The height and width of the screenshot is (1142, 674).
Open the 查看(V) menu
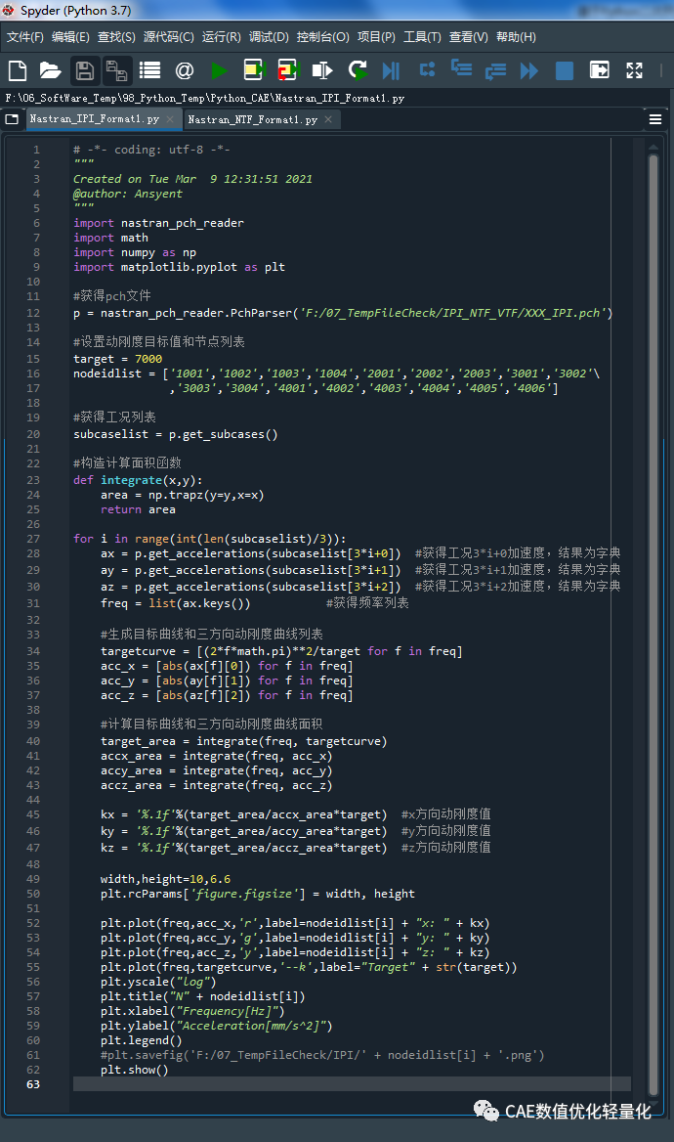[468, 37]
